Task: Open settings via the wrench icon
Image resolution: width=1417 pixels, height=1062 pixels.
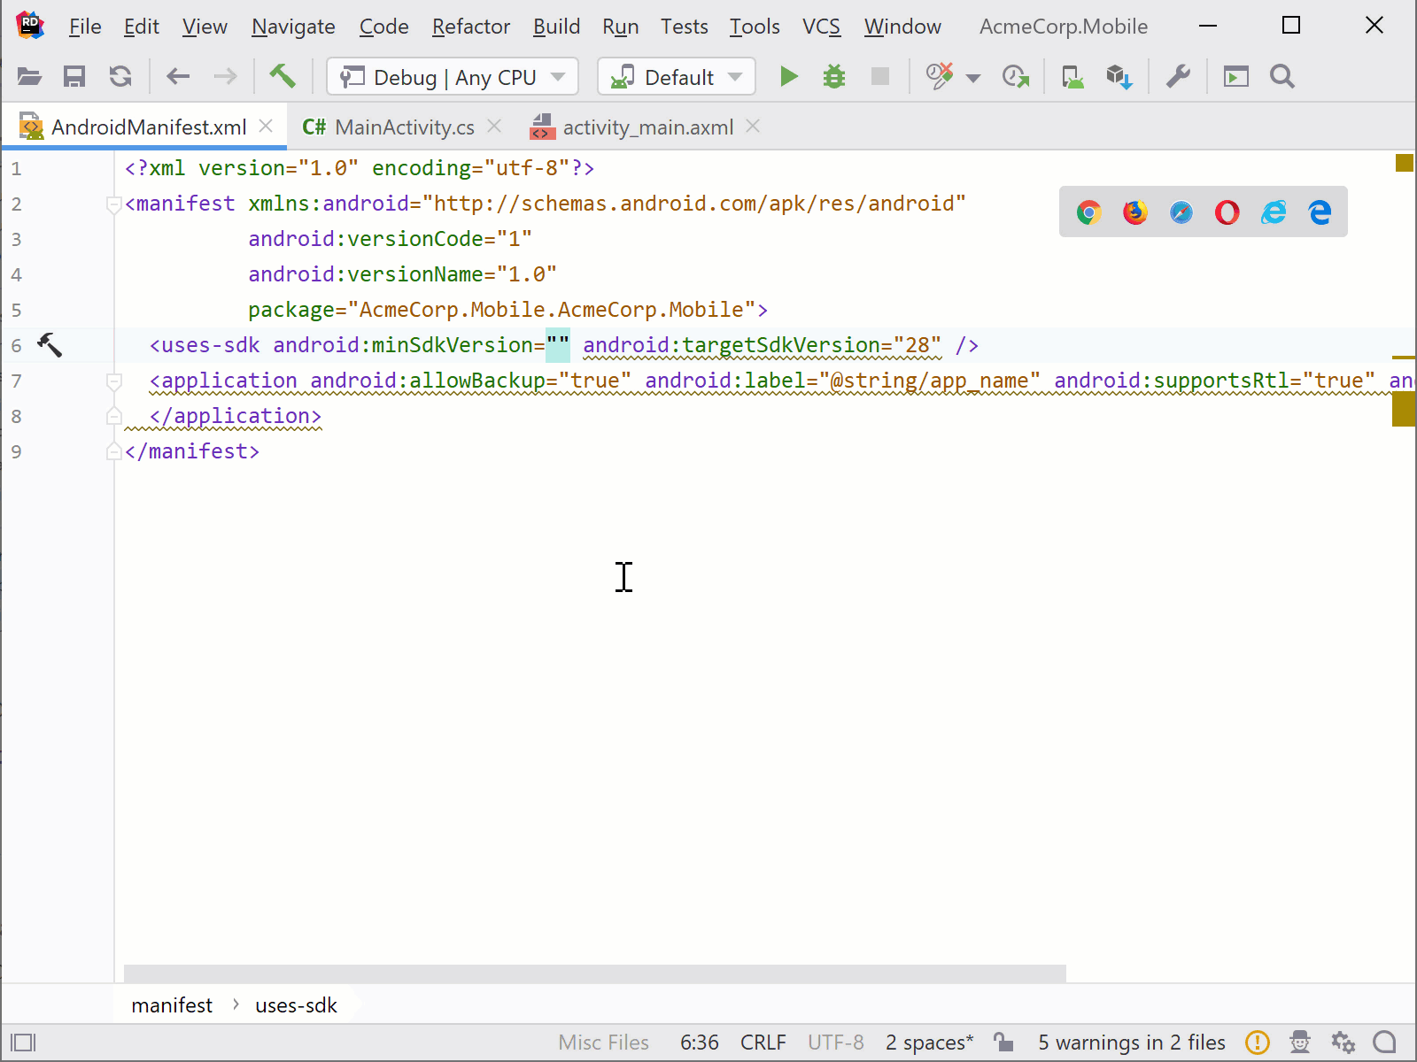Action: coord(1178,77)
